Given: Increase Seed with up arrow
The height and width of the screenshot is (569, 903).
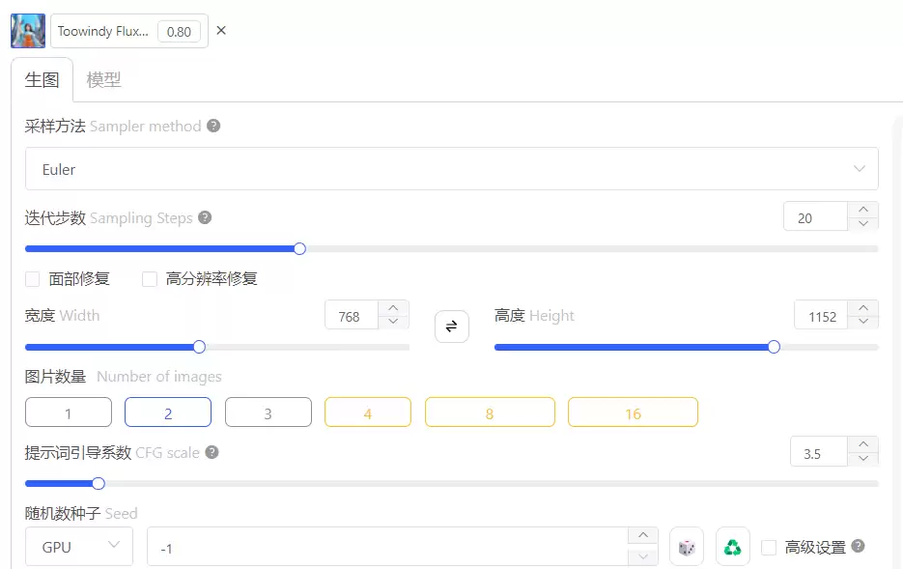Looking at the screenshot, I should [x=643, y=535].
